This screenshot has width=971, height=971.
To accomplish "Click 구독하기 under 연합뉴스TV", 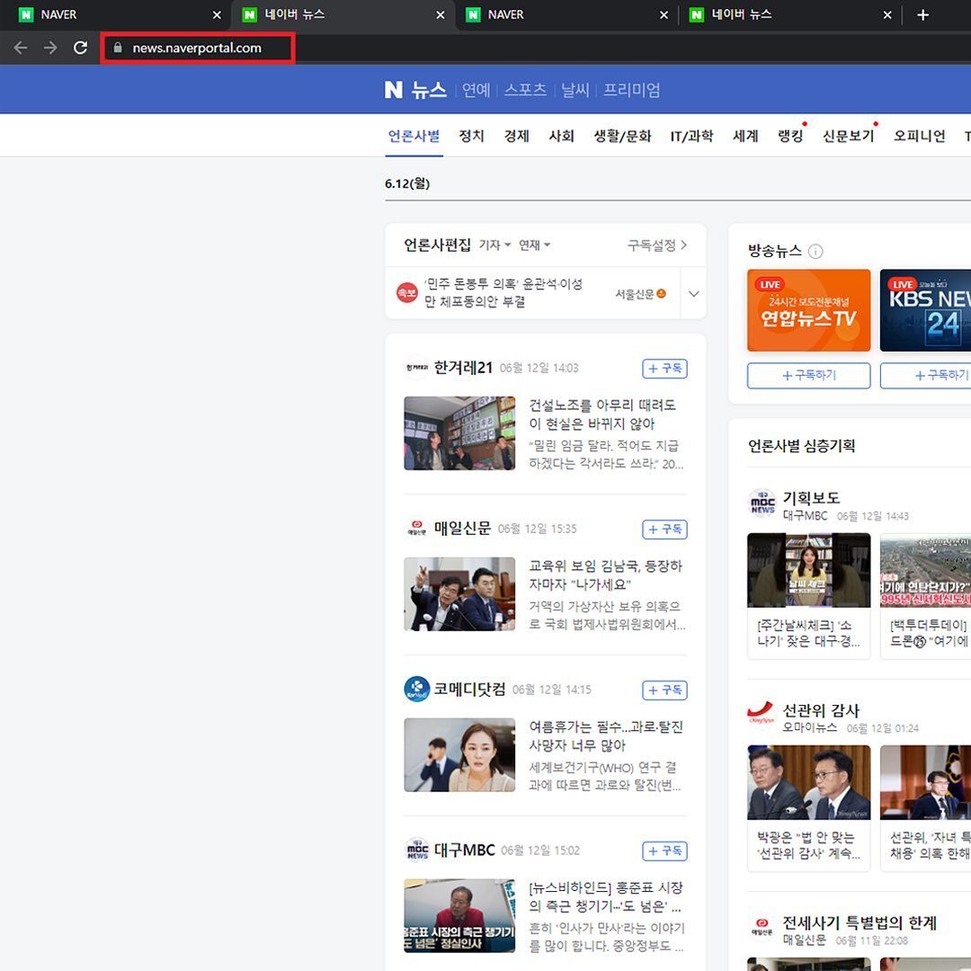I will tap(809, 375).
